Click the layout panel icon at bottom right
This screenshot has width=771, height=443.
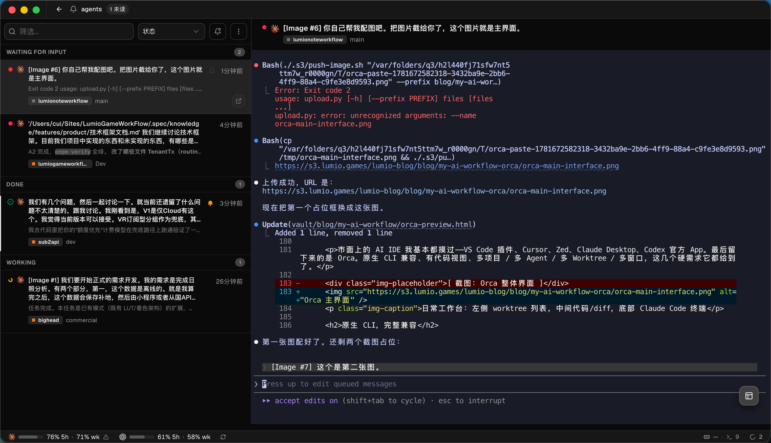[749, 396]
